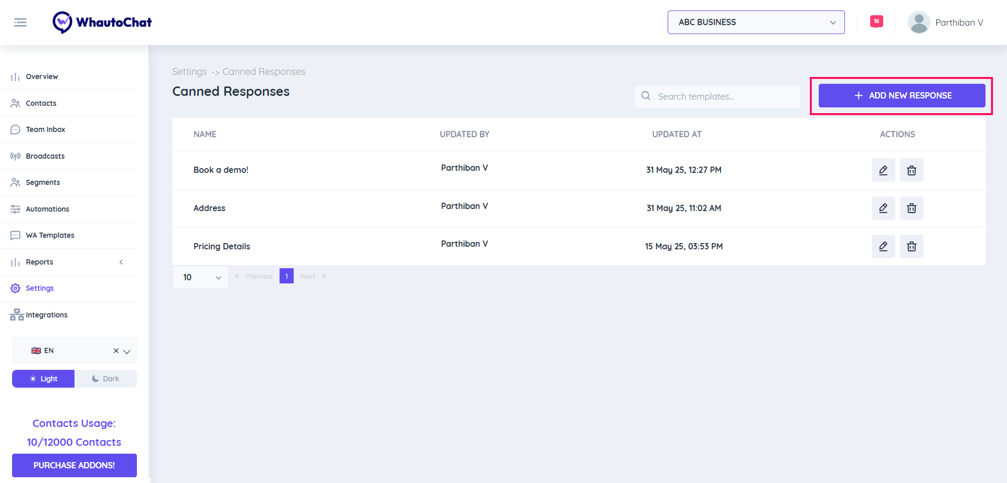Edit the Address canned response
The image size is (1007, 483).
coord(883,208)
